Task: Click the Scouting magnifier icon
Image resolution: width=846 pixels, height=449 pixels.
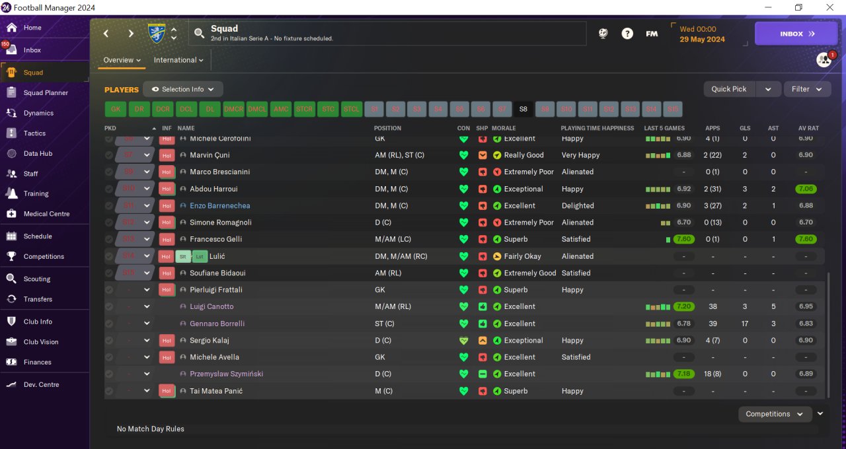Action: 11,279
